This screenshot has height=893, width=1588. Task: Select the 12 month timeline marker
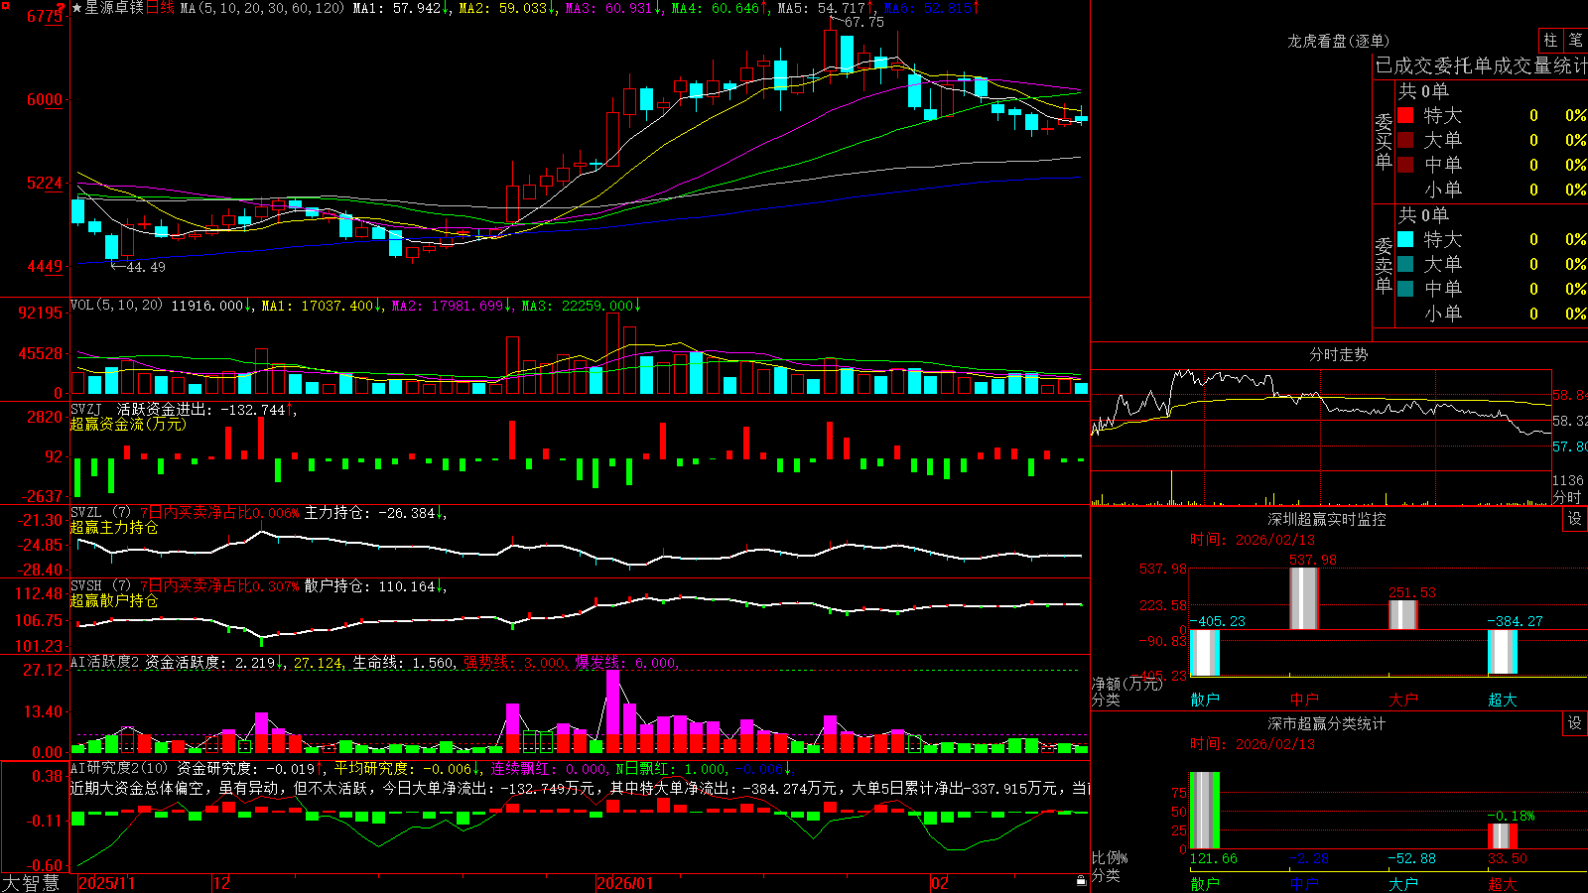click(x=221, y=883)
